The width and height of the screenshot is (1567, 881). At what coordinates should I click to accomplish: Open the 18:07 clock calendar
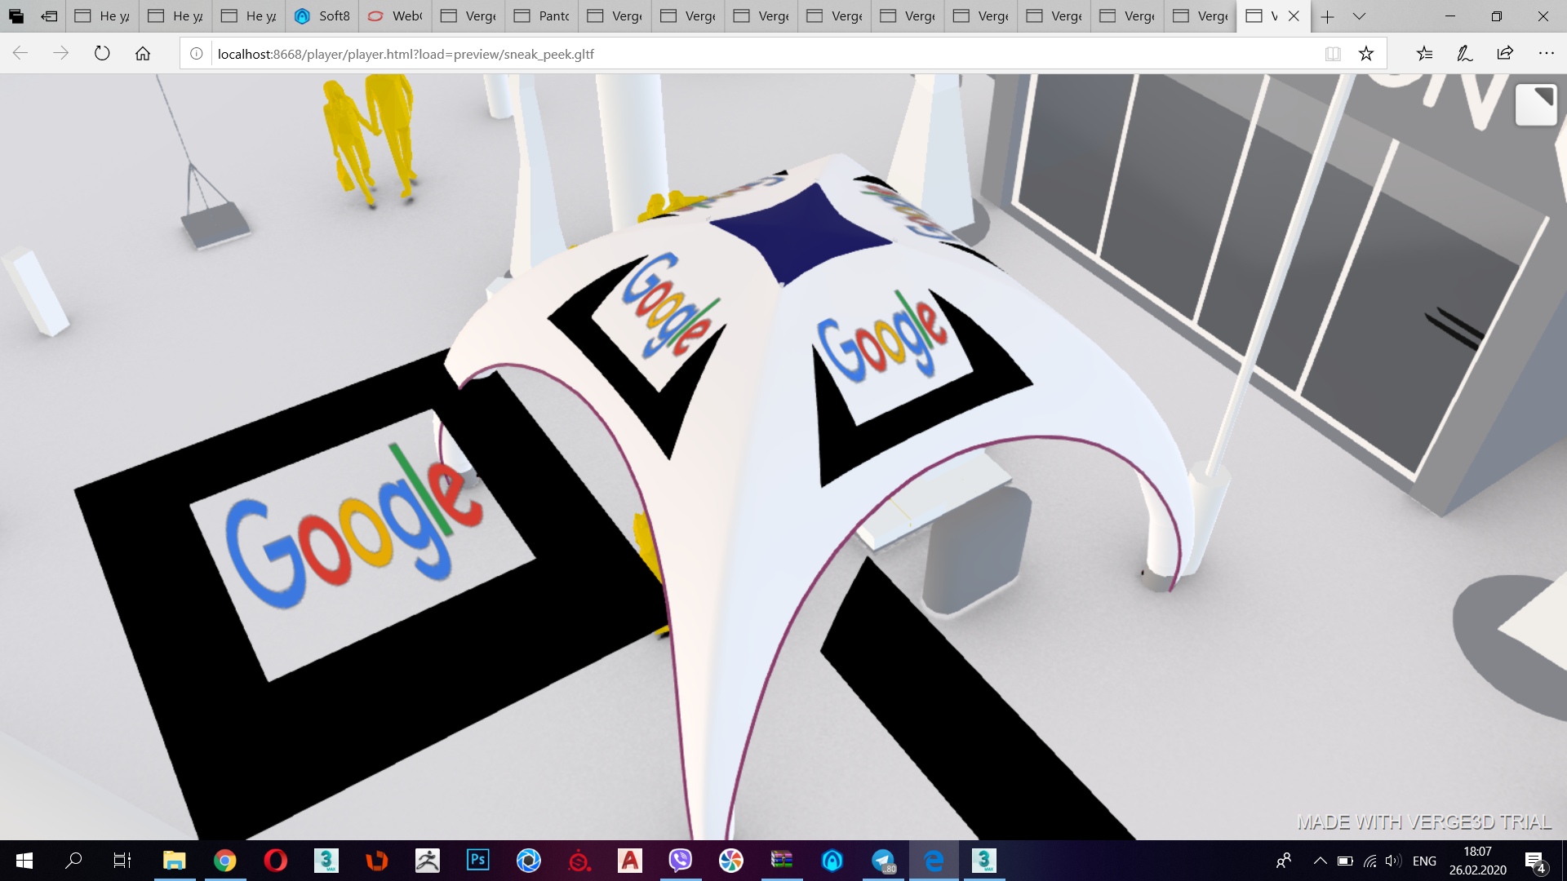tap(1477, 861)
